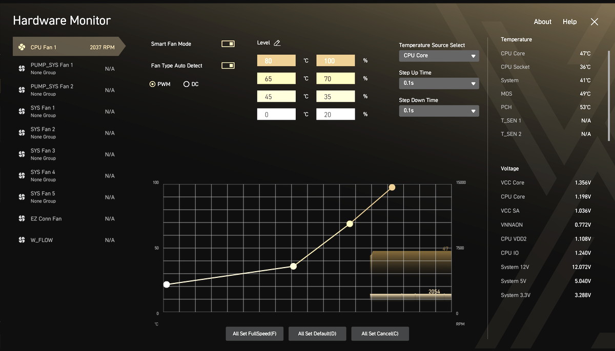This screenshot has width=615, height=351.
Task: Click the 35 % fan speed field
Action: coord(336,96)
